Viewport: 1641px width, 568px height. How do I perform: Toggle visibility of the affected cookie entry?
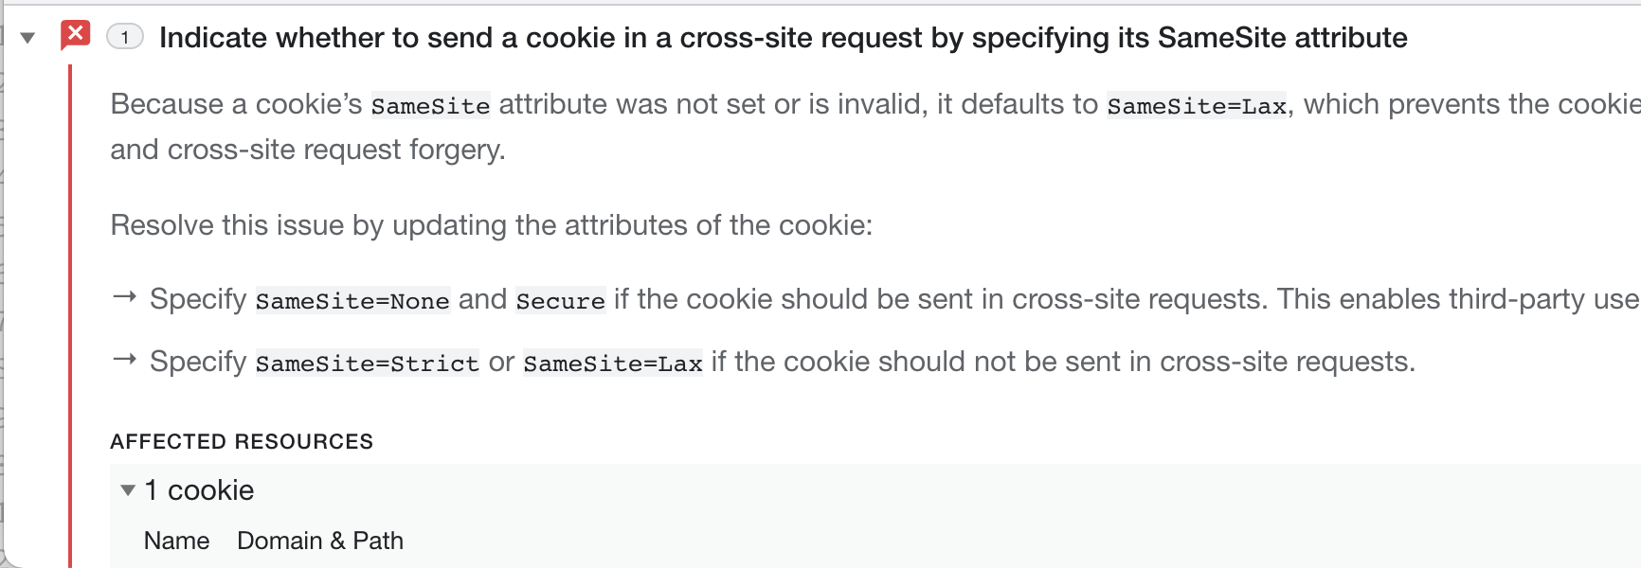126,490
